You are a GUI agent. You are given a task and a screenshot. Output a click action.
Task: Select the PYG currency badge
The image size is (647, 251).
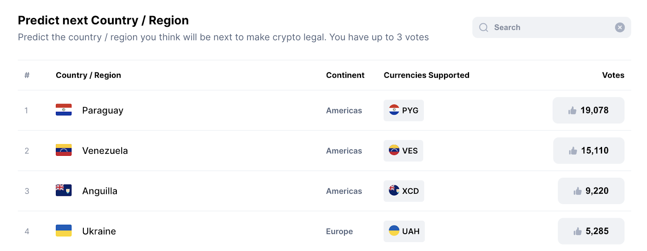tap(404, 111)
